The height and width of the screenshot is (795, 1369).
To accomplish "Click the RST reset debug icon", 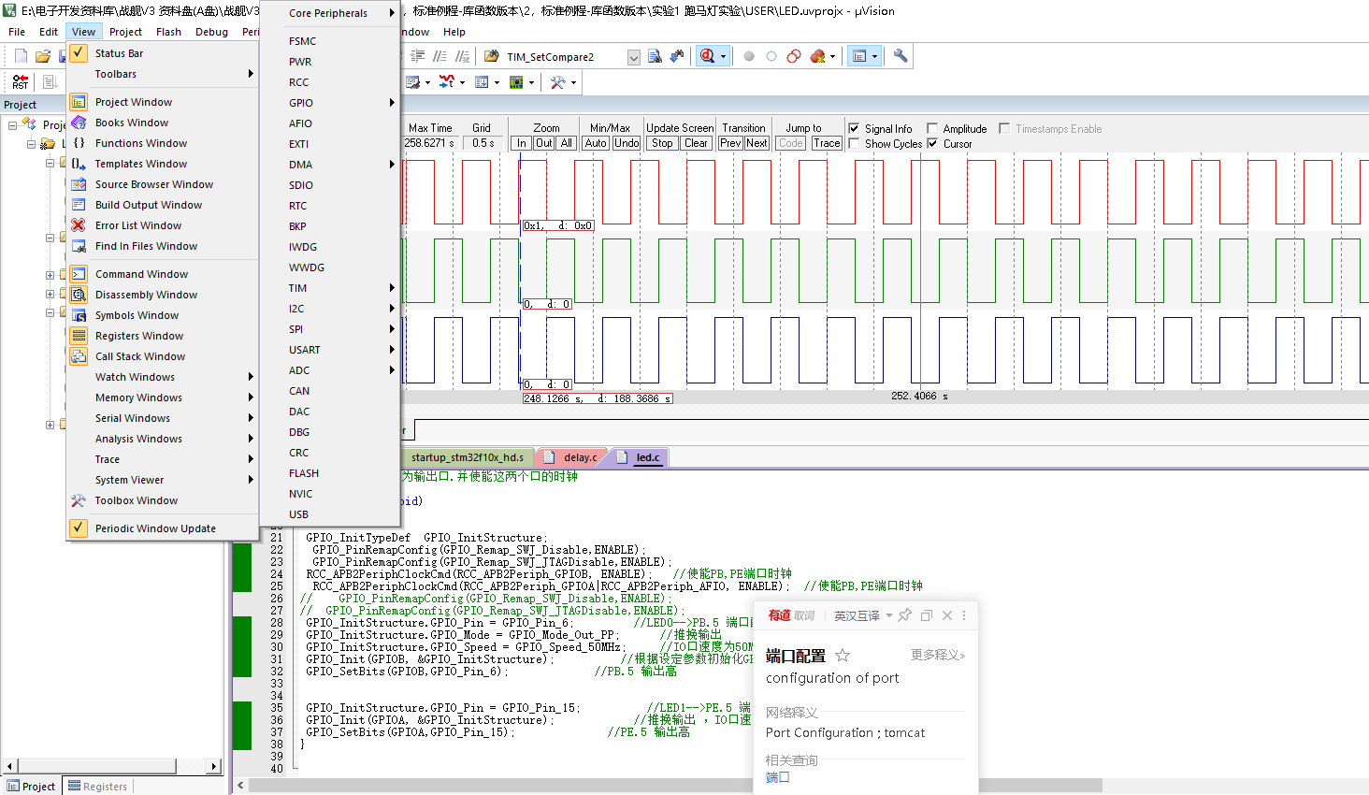I will (19, 80).
